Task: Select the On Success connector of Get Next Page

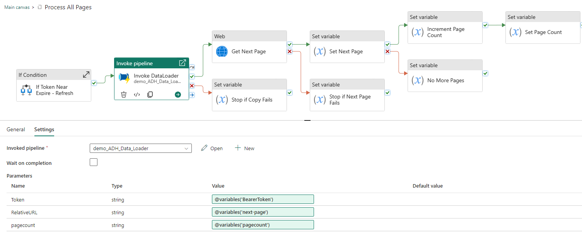Action: pyautogui.click(x=290, y=44)
